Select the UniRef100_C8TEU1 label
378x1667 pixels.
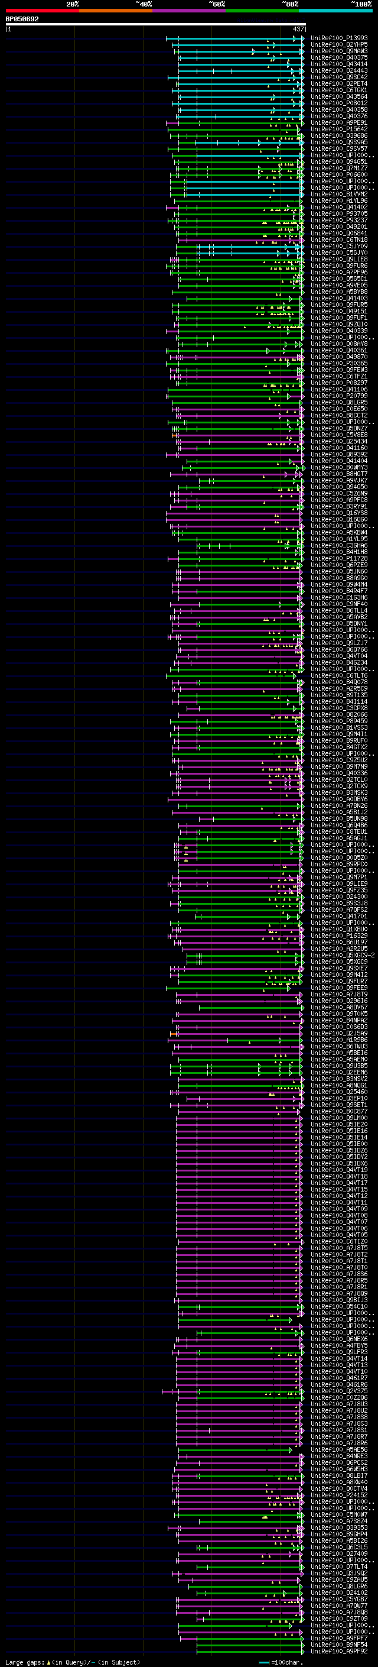(x=339, y=831)
